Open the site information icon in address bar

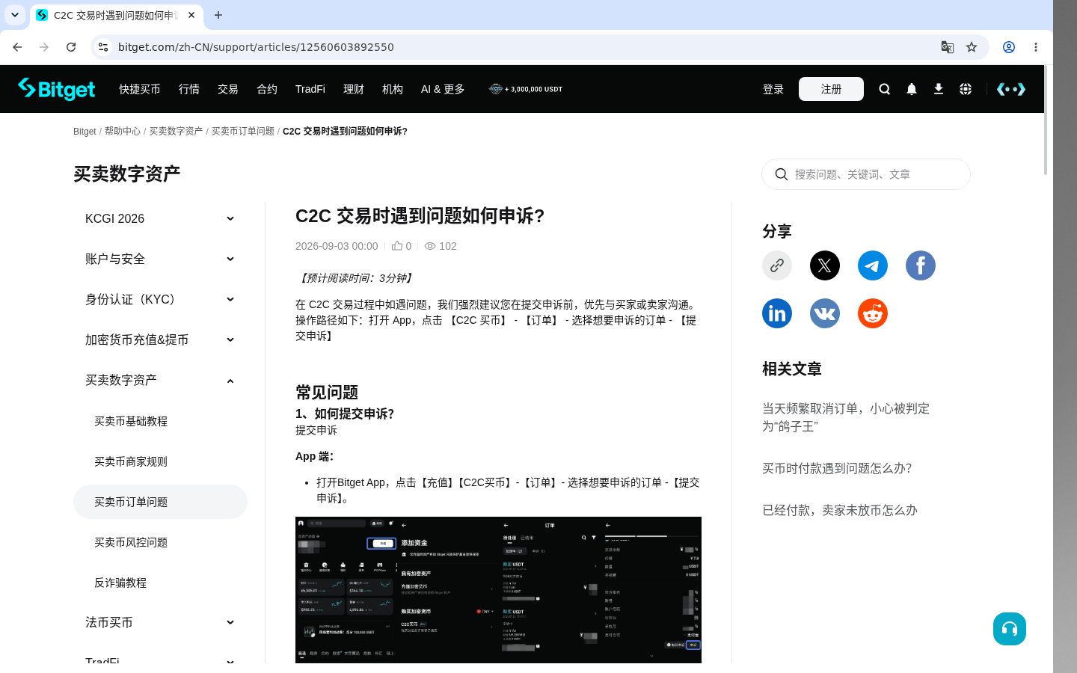103,47
